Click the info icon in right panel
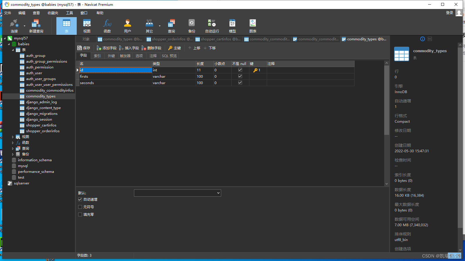465x261 pixels. [423, 39]
